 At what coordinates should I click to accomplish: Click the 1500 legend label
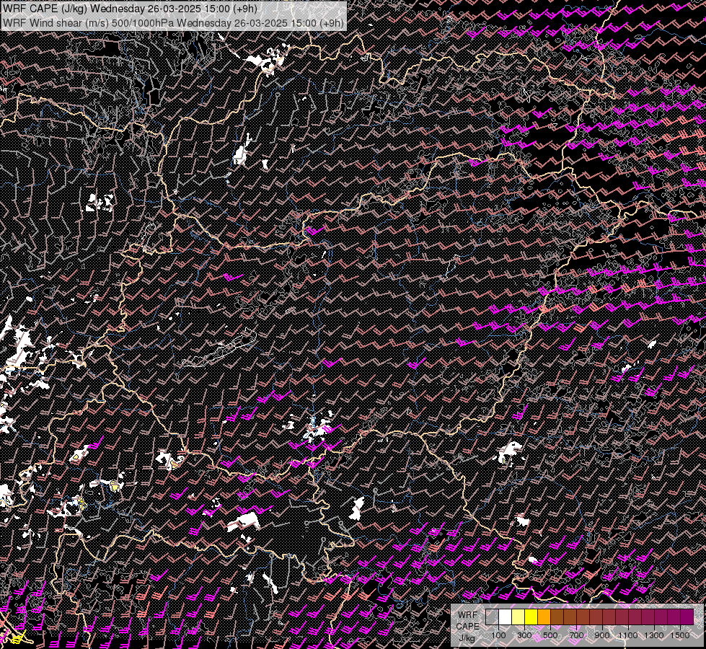(x=680, y=635)
